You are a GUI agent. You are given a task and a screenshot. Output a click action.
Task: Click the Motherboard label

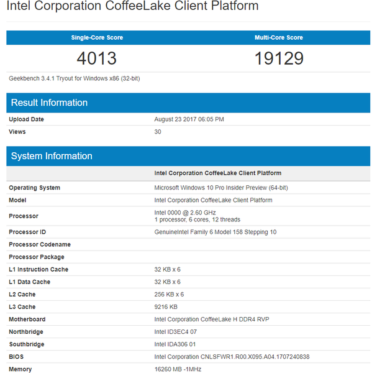tap(27, 320)
